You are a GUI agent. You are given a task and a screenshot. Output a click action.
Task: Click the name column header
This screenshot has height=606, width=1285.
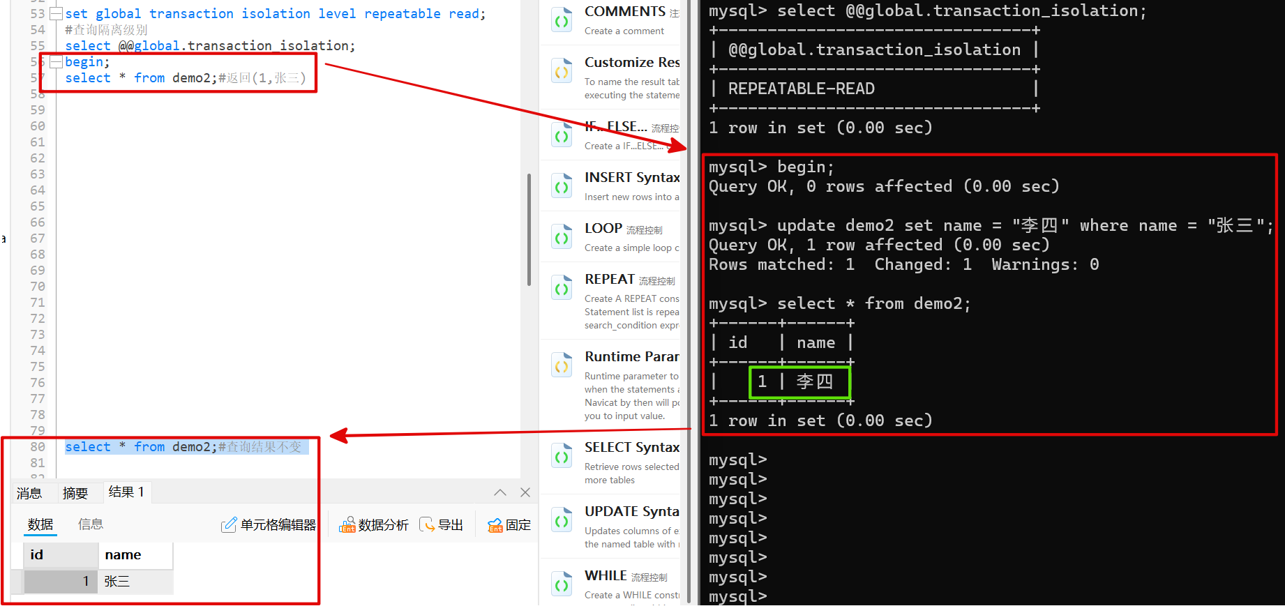[x=135, y=555]
